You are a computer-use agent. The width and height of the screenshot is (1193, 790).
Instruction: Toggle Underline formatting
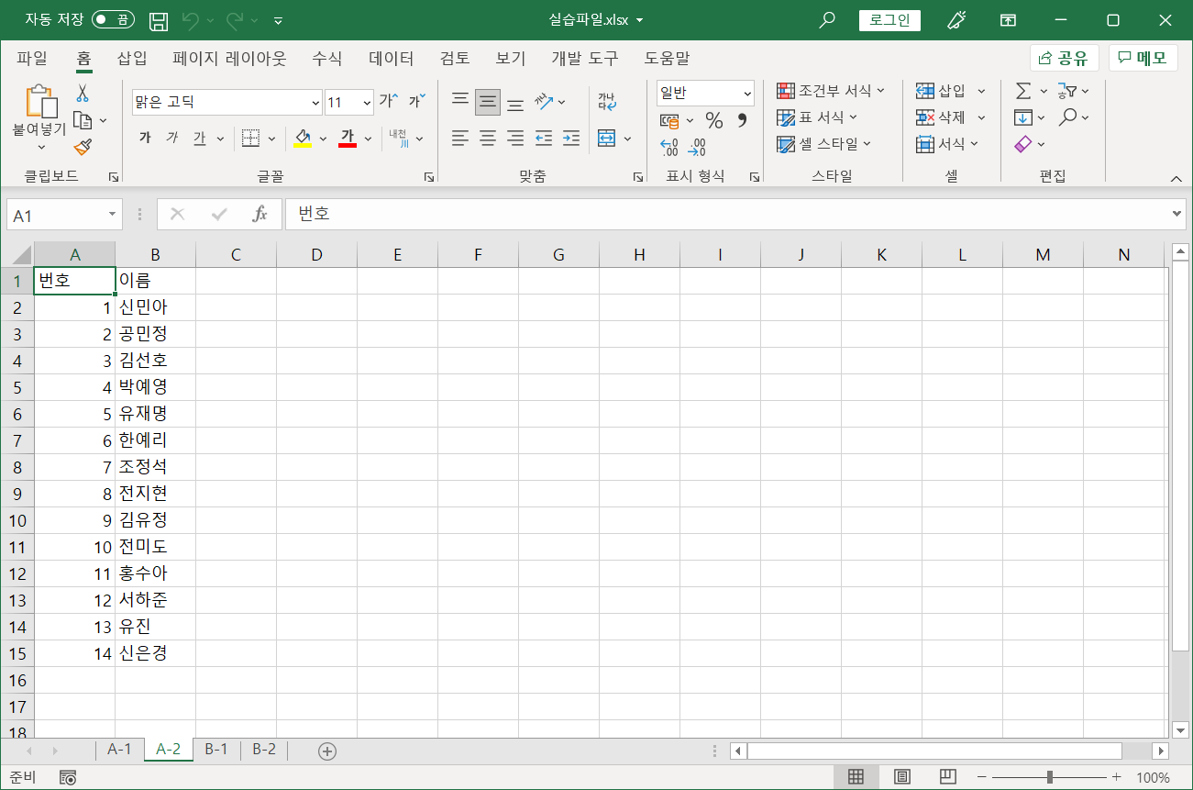click(x=200, y=139)
